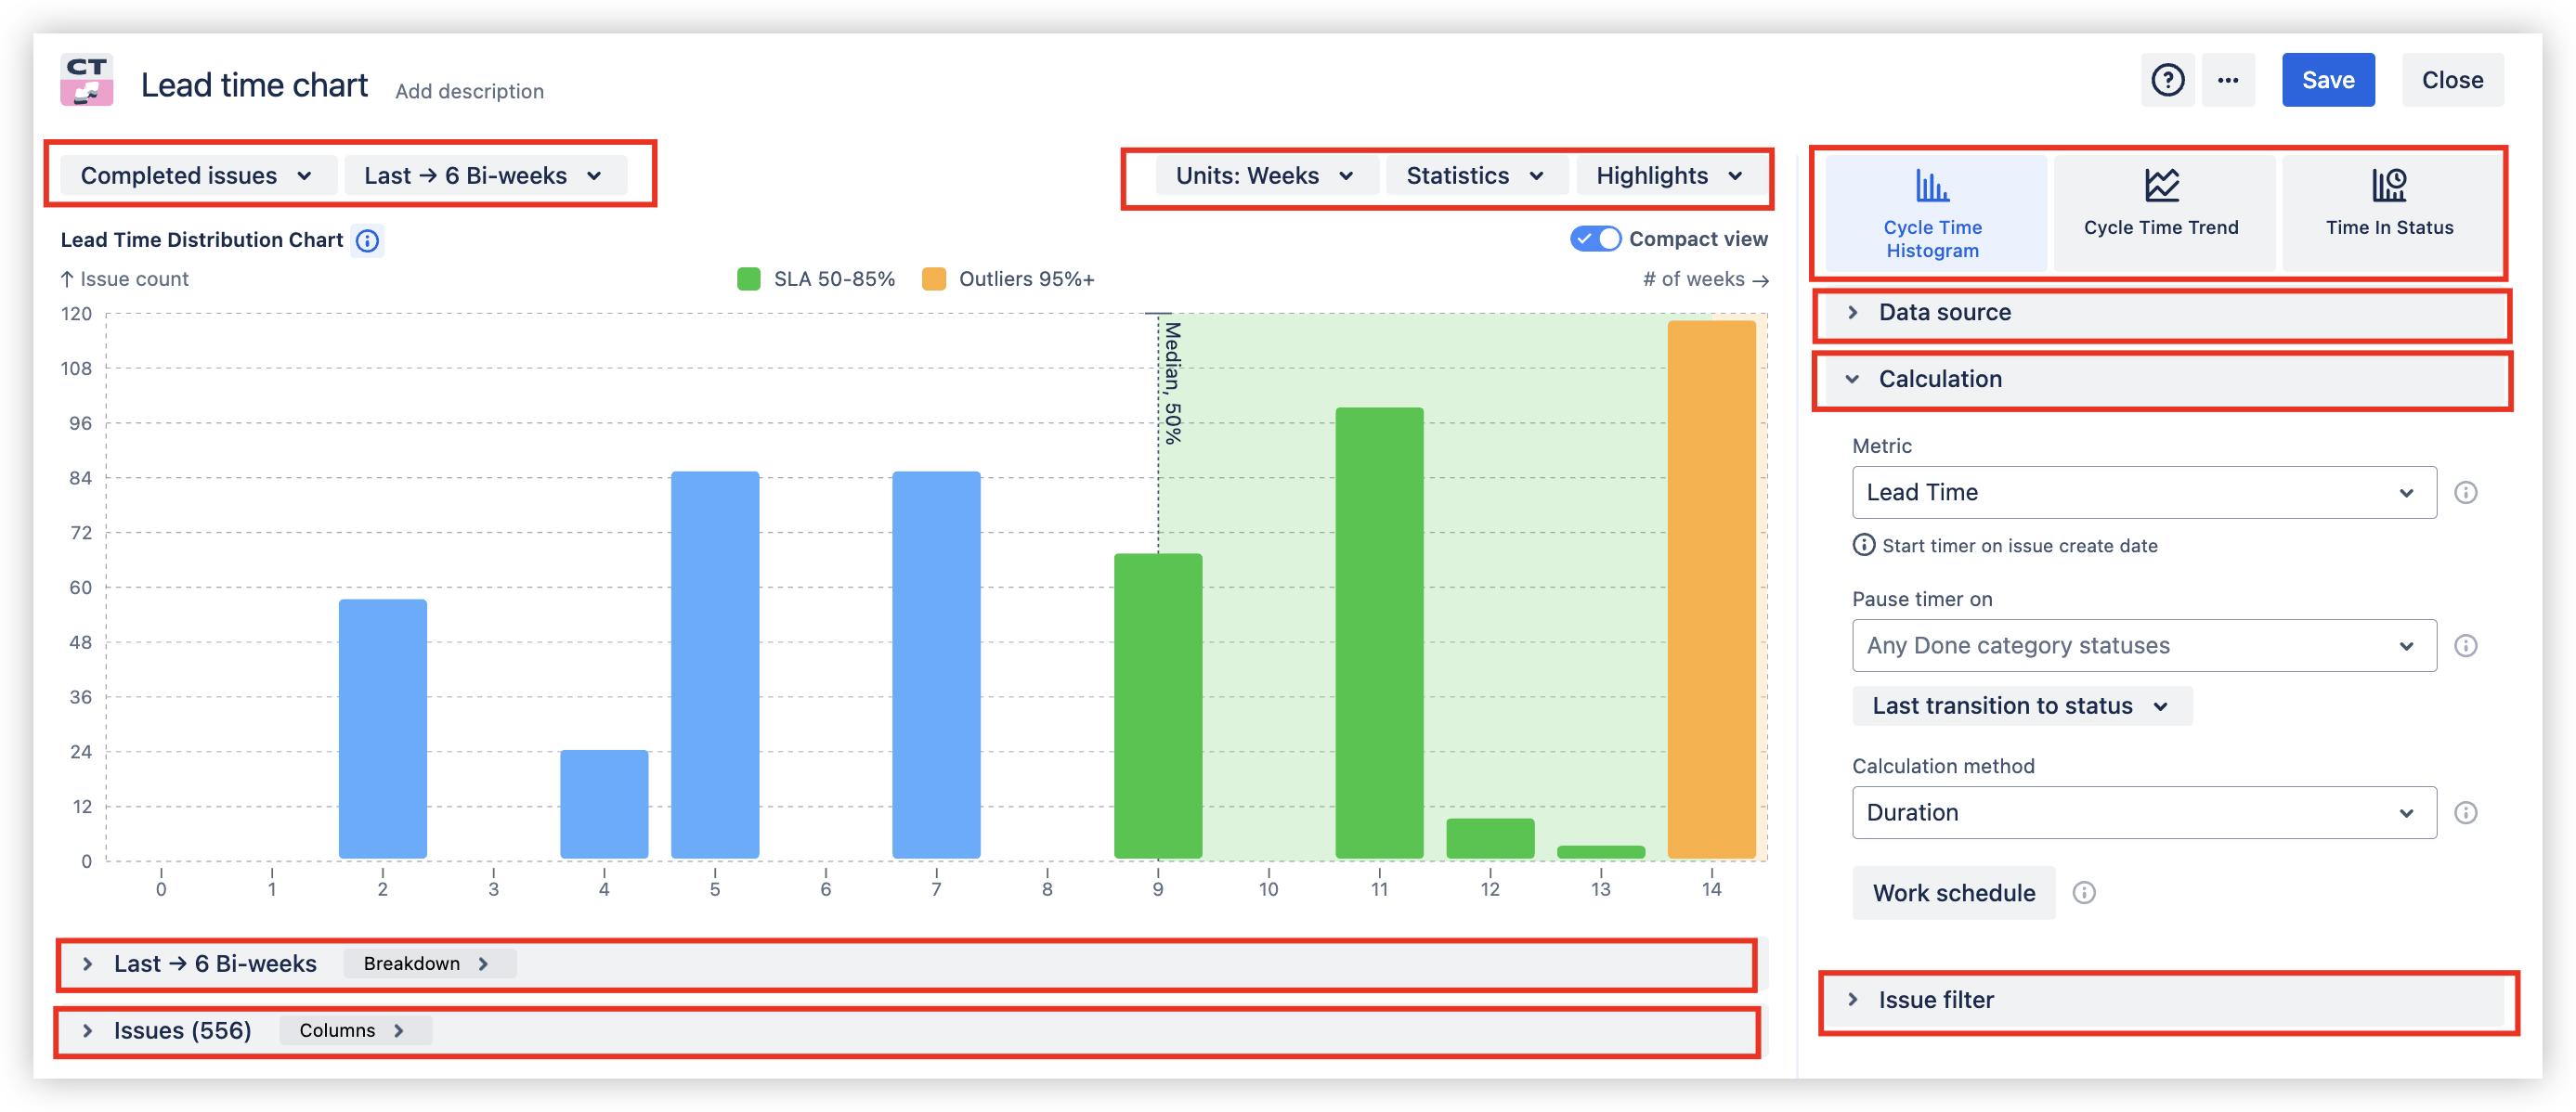This screenshot has width=2576, height=1112.
Task: Click info icon next to Pause timer dropdown
Action: point(2465,645)
